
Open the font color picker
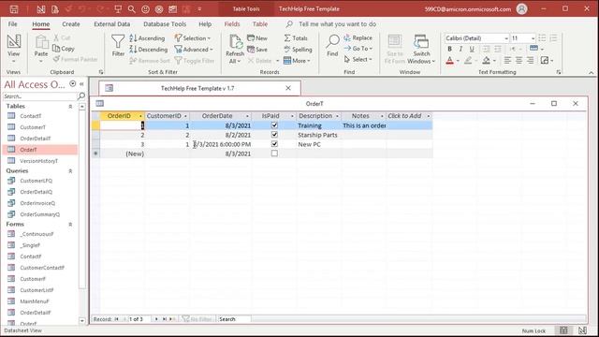[x=458, y=60]
